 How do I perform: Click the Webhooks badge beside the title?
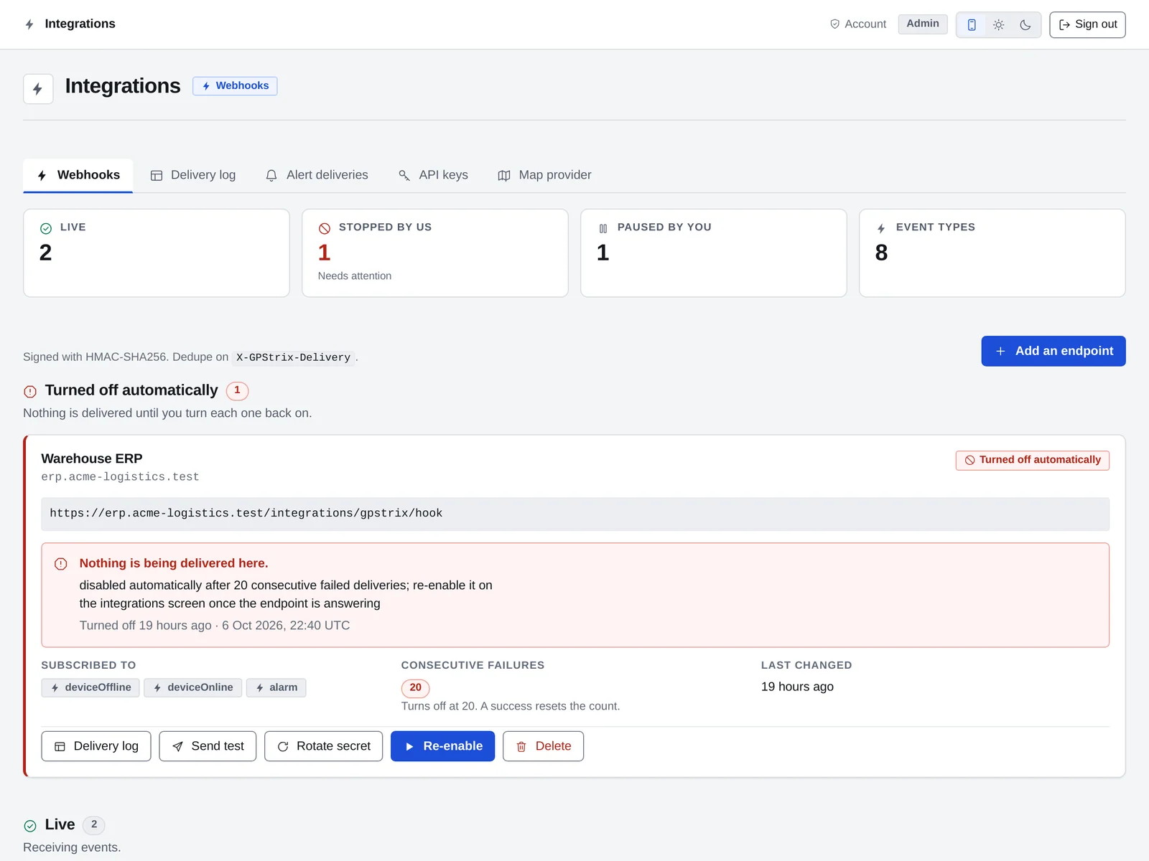click(x=235, y=86)
